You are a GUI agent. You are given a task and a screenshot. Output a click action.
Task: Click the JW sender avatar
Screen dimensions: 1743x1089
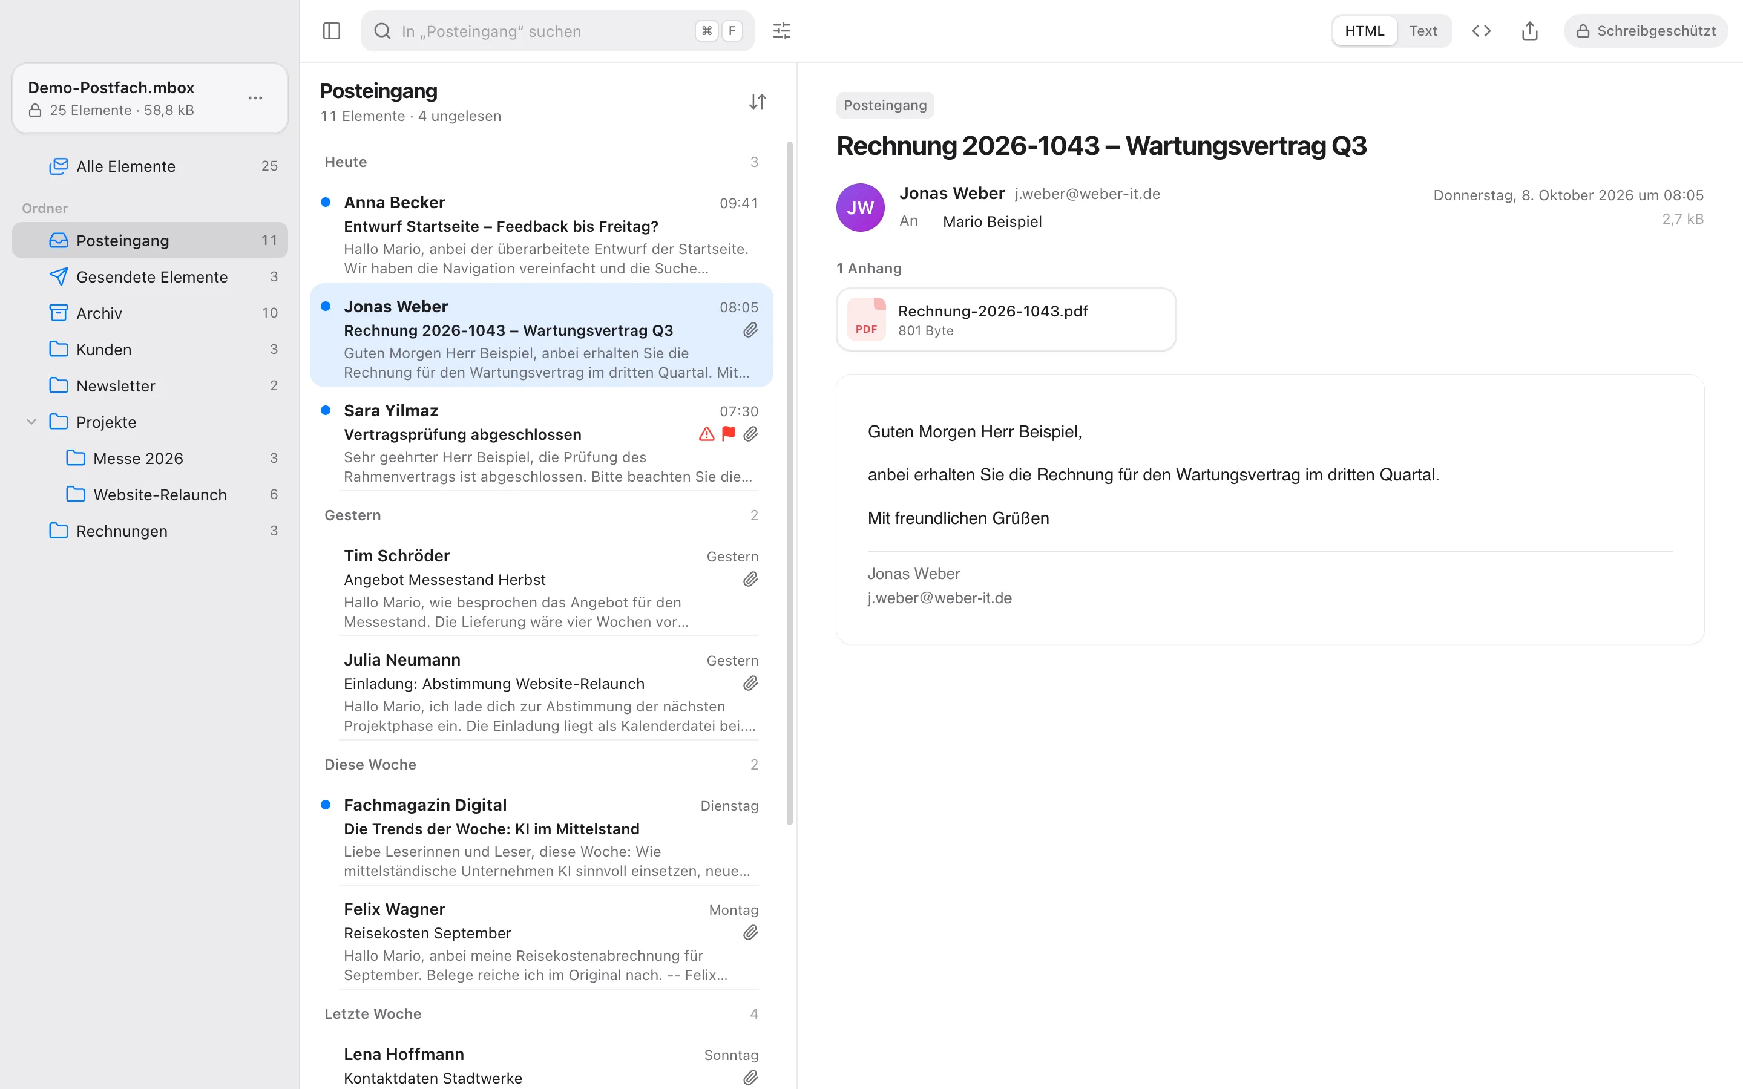[860, 208]
